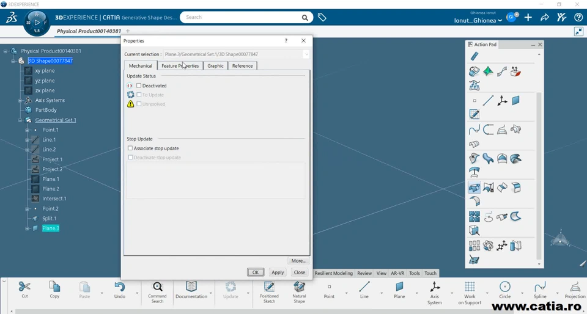Click the axis system icon in Action Pad
This screenshot has height=314, width=587.
(x=502, y=100)
